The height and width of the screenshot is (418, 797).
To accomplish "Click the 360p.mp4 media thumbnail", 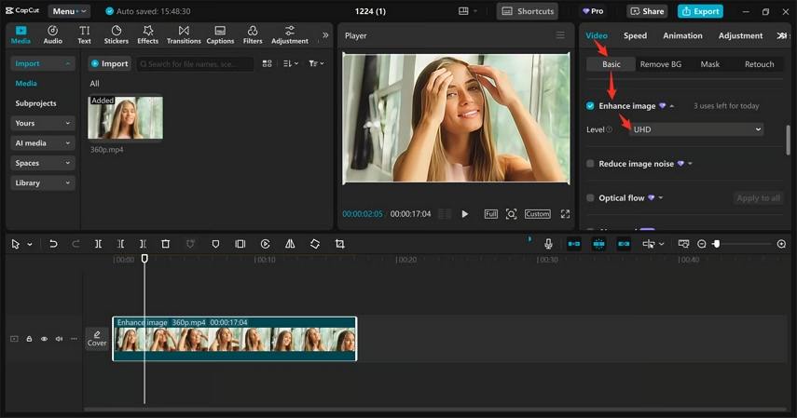I will coord(126,117).
